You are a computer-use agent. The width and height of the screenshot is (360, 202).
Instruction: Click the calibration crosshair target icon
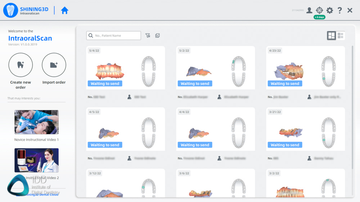pyautogui.click(x=319, y=10)
